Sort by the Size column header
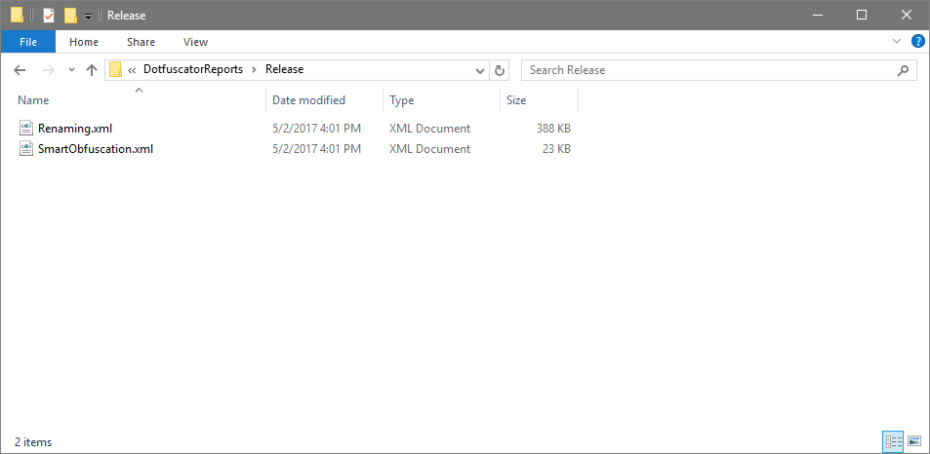930x454 pixels. pos(539,100)
